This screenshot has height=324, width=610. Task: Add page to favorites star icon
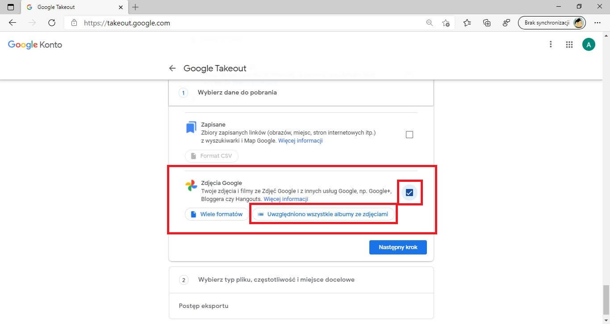pyautogui.click(x=446, y=23)
